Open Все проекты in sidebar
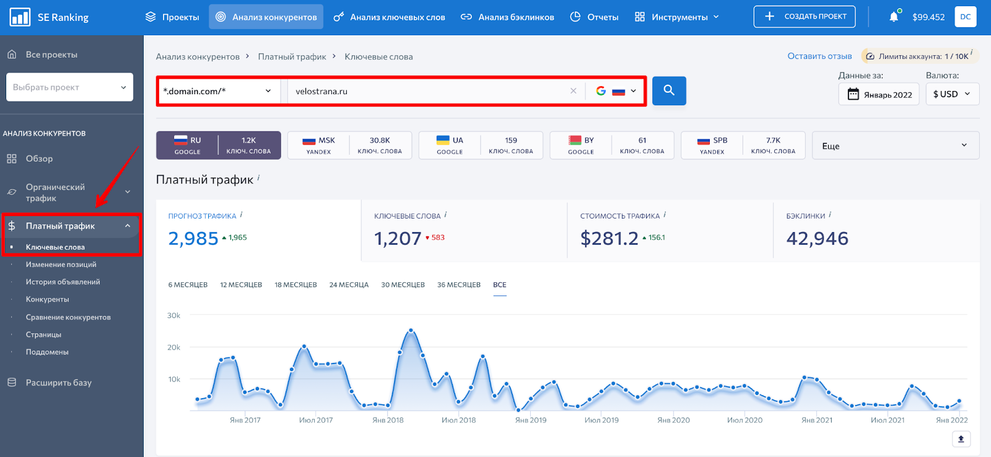The width and height of the screenshot is (991, 457). pos(51,54)
